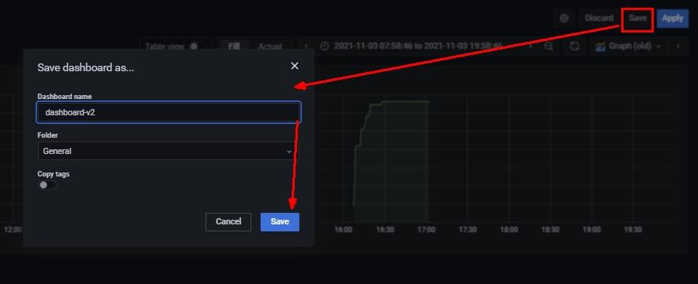Viewport: 698px width, 284px height.
Task: Select the Fill display option
Action: 233,46
